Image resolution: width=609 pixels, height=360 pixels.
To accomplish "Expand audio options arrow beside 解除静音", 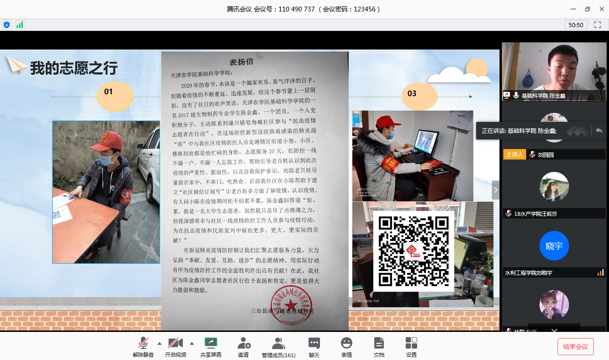I will click(x=160, y=343).
